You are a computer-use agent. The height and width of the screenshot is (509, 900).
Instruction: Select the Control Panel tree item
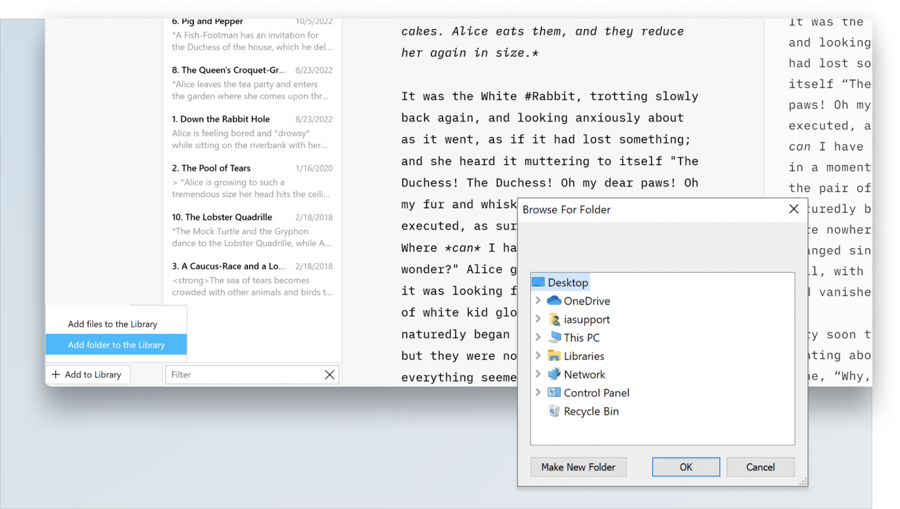(596, 392)
